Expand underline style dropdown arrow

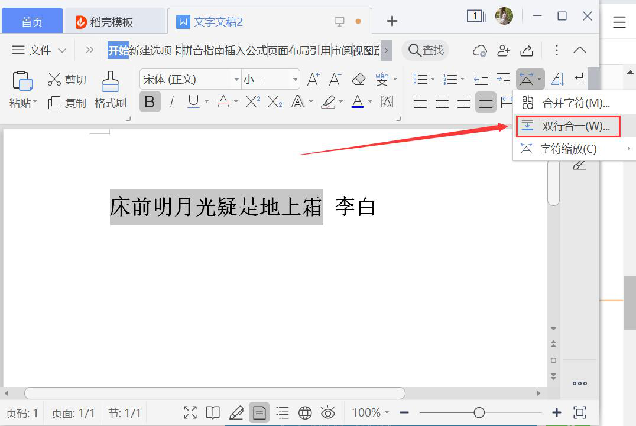(206, 101)
